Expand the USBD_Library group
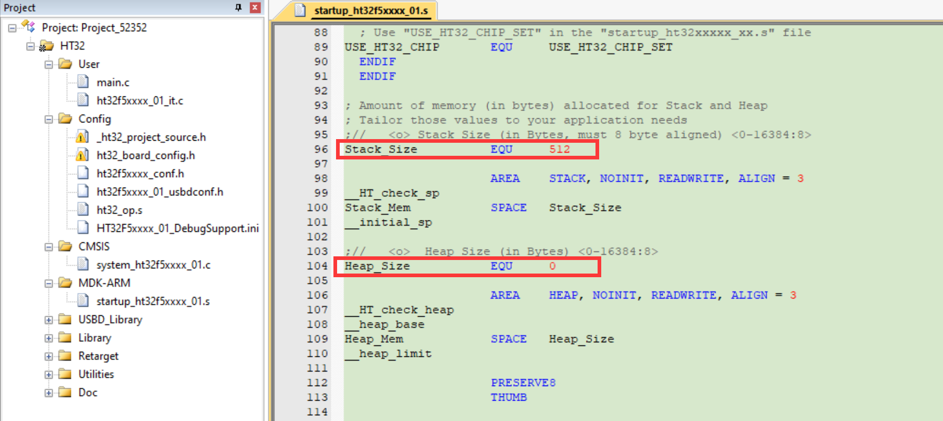This screenshot has width=943, height=421. [x=49, y=320]
